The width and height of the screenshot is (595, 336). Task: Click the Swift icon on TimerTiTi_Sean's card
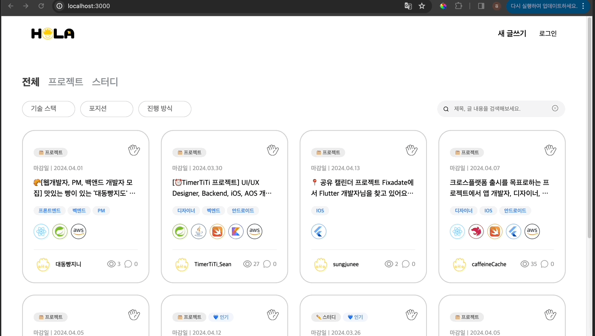217,232
